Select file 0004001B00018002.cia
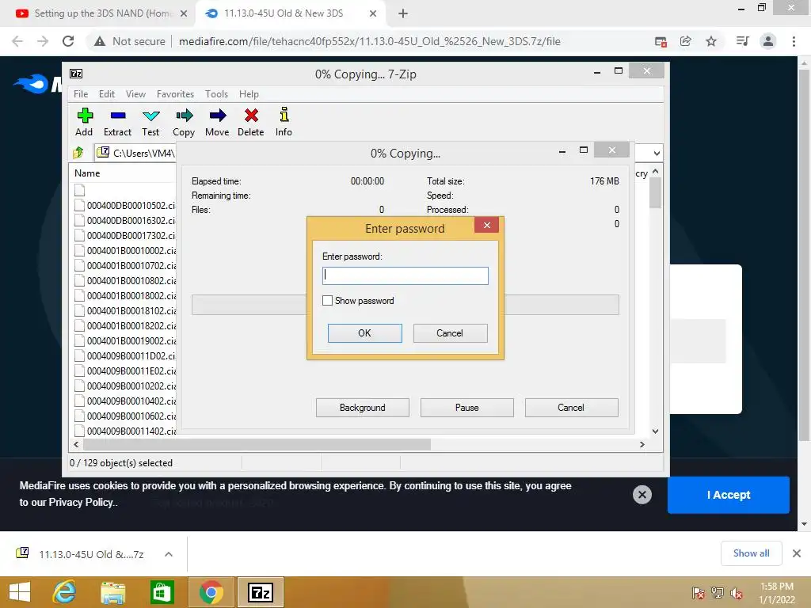The height and width of the screenshot is (608, 811). (124, 296)
